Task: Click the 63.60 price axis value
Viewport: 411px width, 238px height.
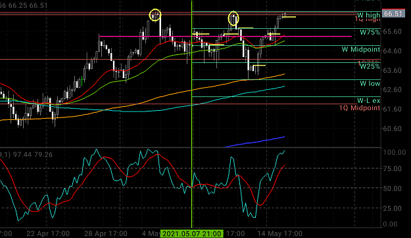Action: [392, 70]
